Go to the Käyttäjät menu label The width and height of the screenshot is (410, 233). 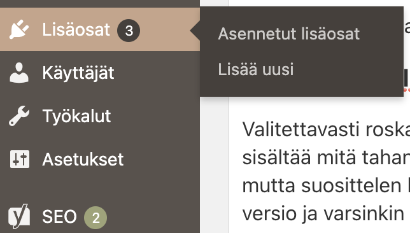pyautogui.click(x=78, y=73)
